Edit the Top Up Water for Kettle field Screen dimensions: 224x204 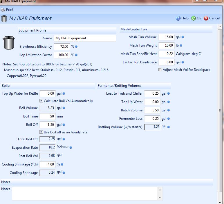point(48,93)
